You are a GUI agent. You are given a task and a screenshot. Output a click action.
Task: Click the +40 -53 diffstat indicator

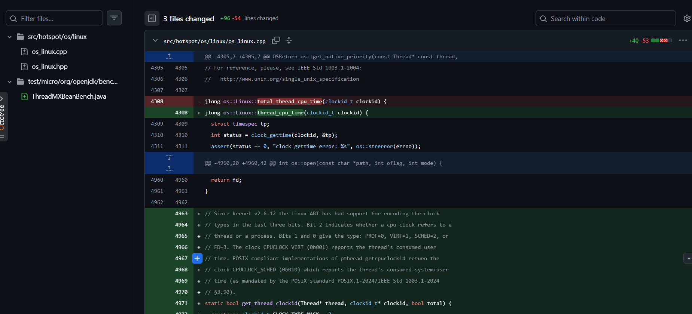pyautogui.click(x=650, y=40)
